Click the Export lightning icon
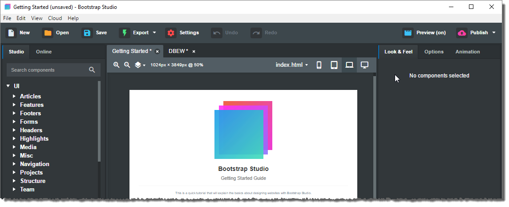Viewport: 509px width, 207px height. pos(124,33)
